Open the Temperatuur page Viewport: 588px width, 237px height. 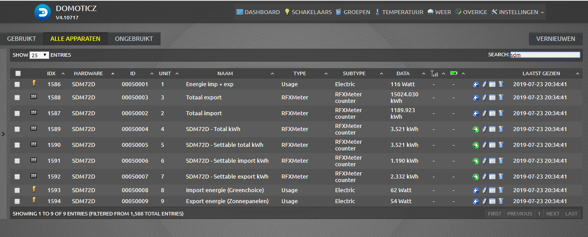(x=398, y=12)
